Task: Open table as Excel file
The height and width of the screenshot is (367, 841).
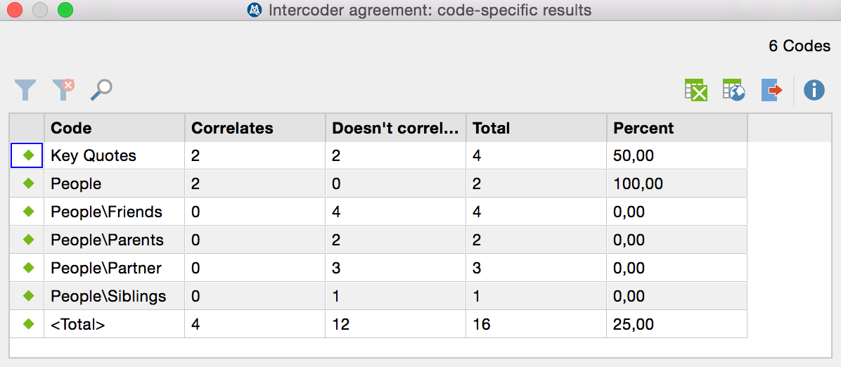Action: pos(695,90)
